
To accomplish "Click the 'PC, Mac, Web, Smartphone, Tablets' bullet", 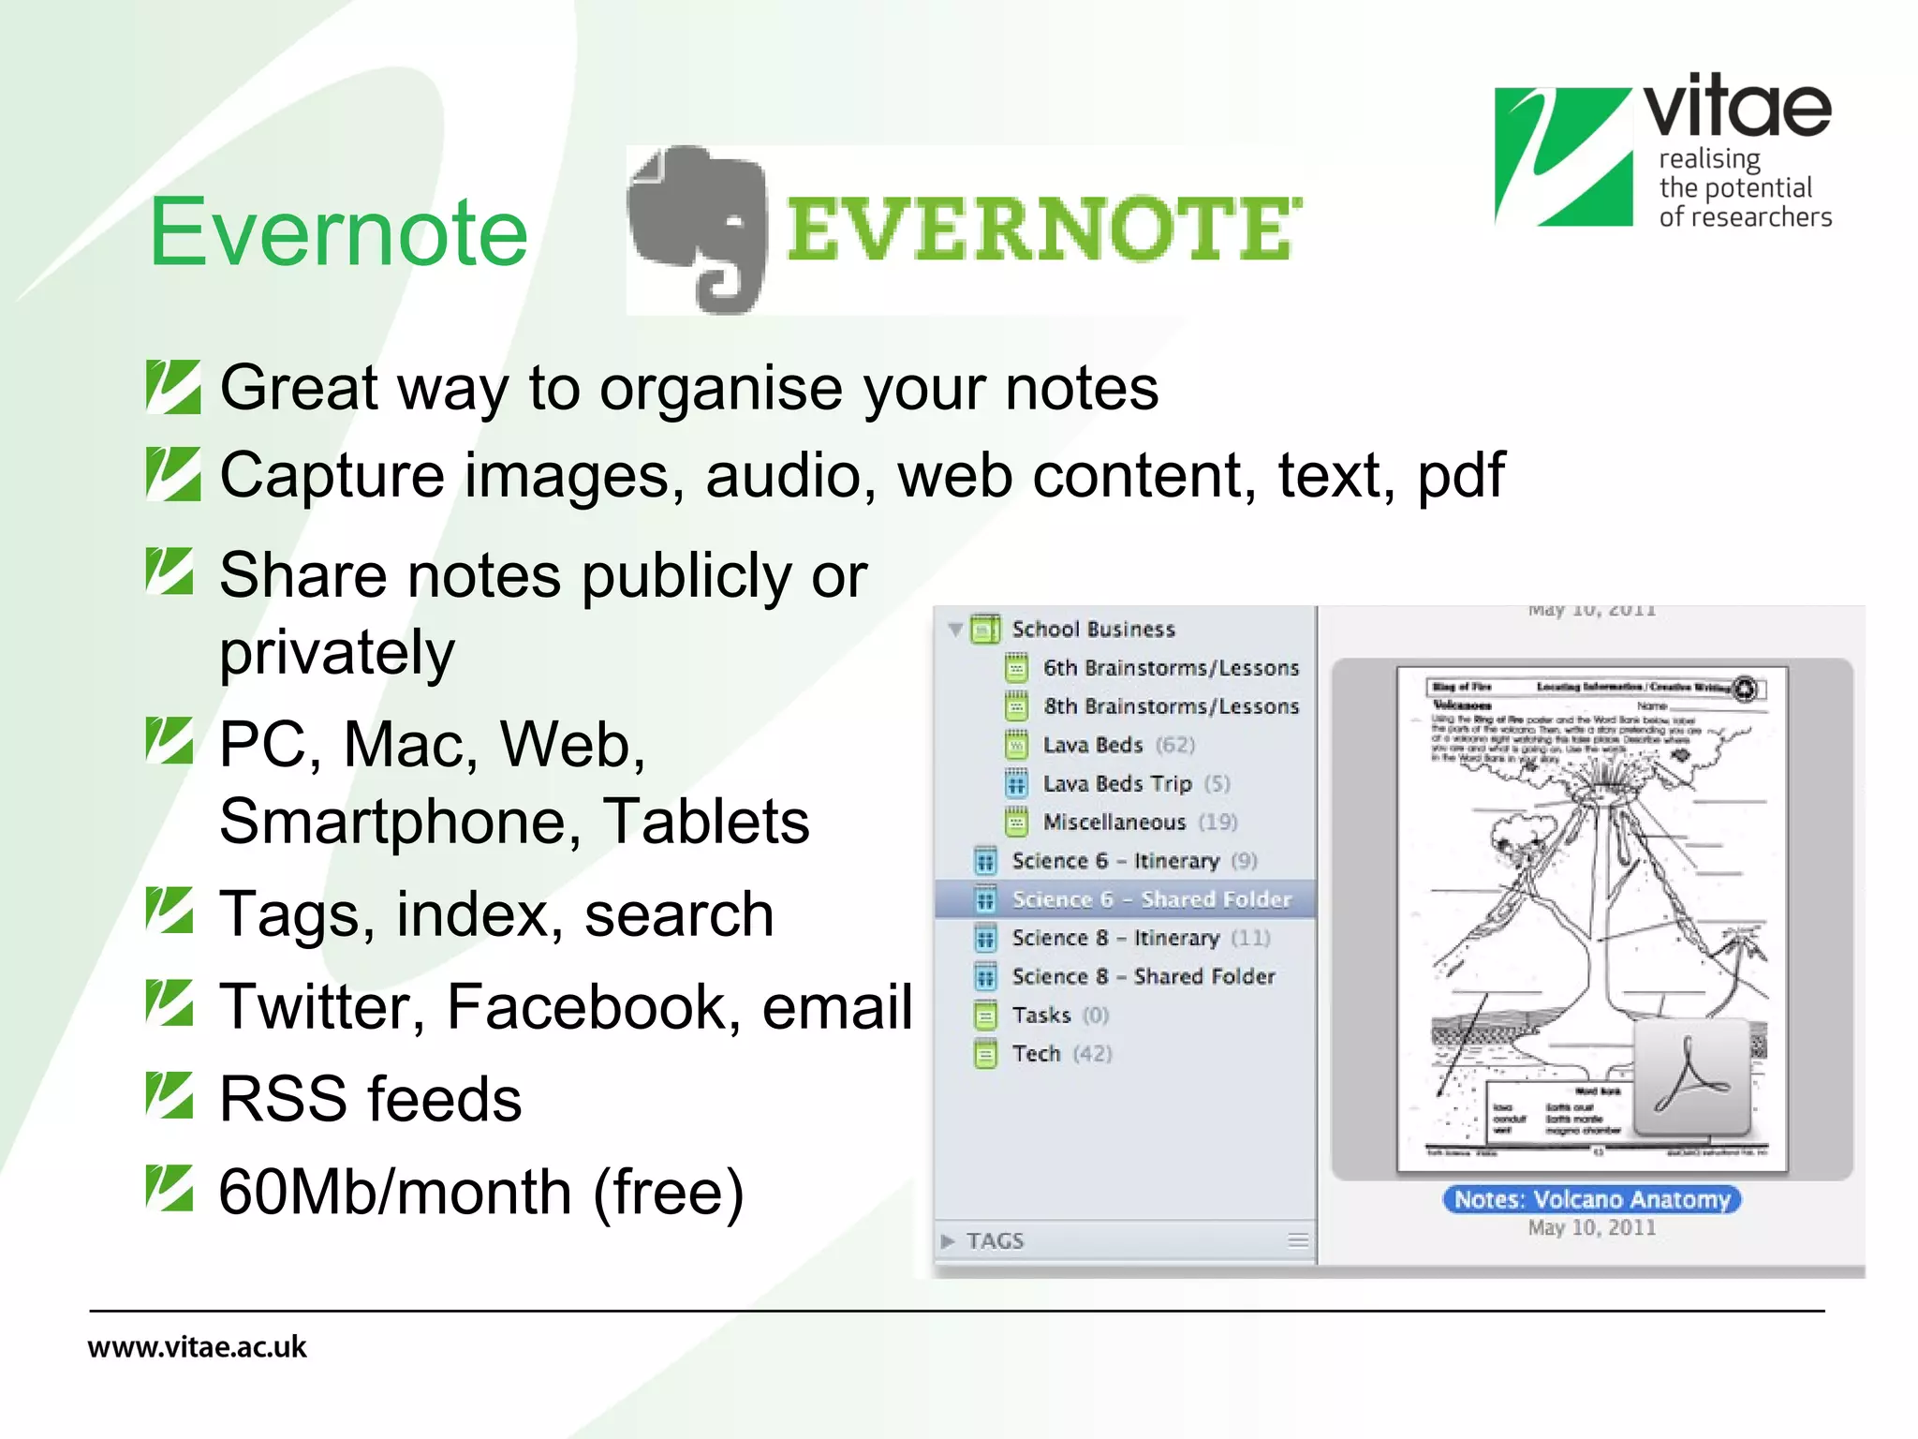I will pos(514,783).
